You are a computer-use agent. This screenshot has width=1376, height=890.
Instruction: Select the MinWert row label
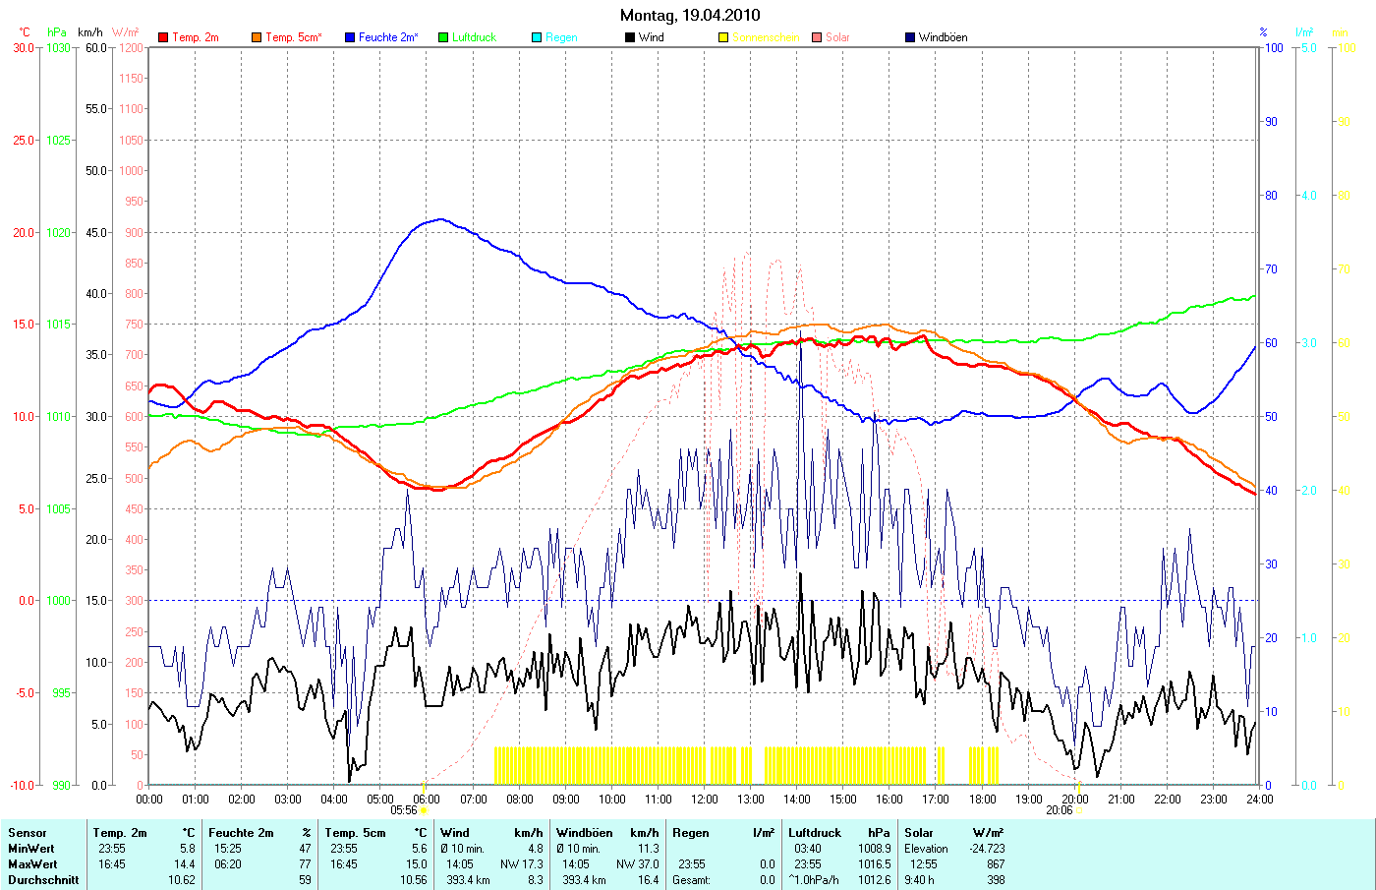[x=31, y=849]
